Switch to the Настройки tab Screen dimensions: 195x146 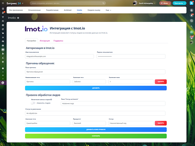(32, 41)
